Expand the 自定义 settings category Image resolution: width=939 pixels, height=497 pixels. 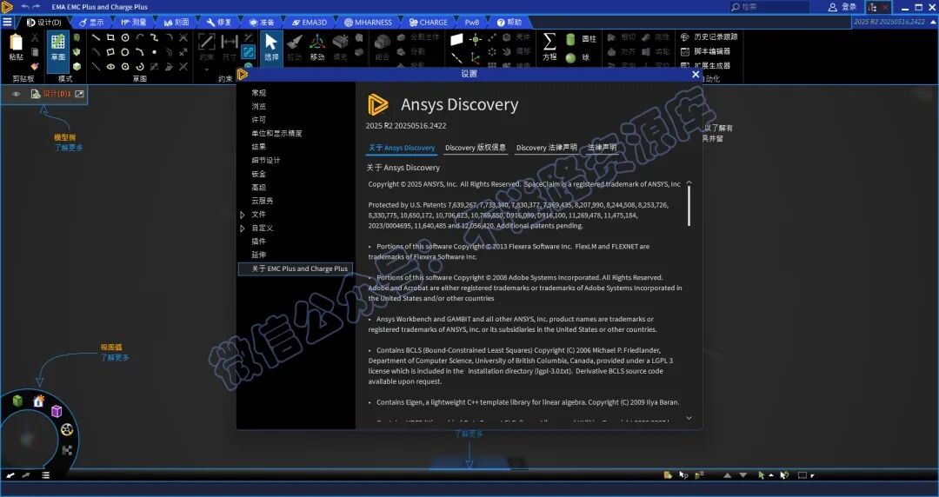[243, 229]
